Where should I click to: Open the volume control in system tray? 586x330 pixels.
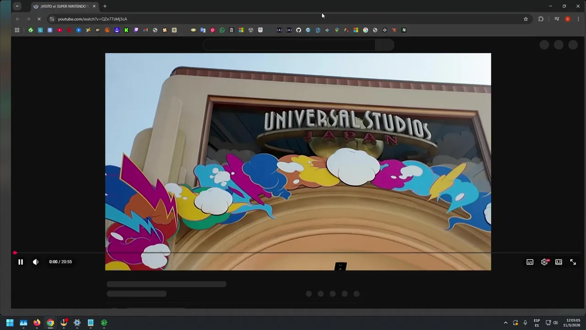pos(555,323)
